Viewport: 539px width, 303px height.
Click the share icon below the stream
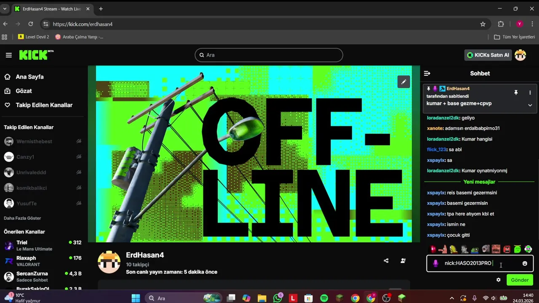386,260
